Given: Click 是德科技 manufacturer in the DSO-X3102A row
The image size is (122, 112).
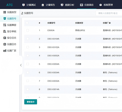Looking at the screenshot, I should pos(112,47).
